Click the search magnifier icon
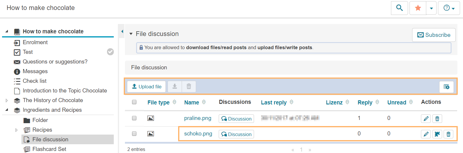 [399, 8]
